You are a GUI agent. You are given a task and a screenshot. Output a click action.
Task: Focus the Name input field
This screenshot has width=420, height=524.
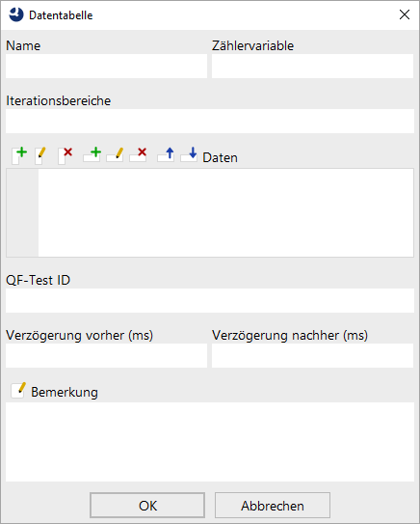click(106, 67)
